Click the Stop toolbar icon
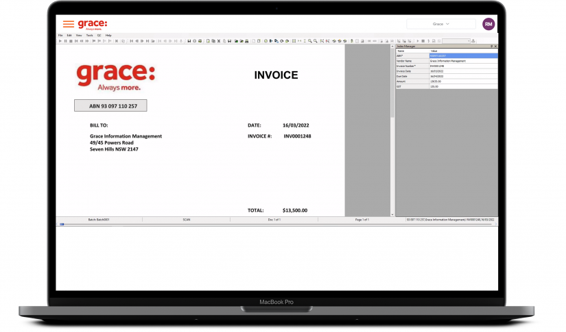Viewport: 566px width, 332px height. point(71,41)
